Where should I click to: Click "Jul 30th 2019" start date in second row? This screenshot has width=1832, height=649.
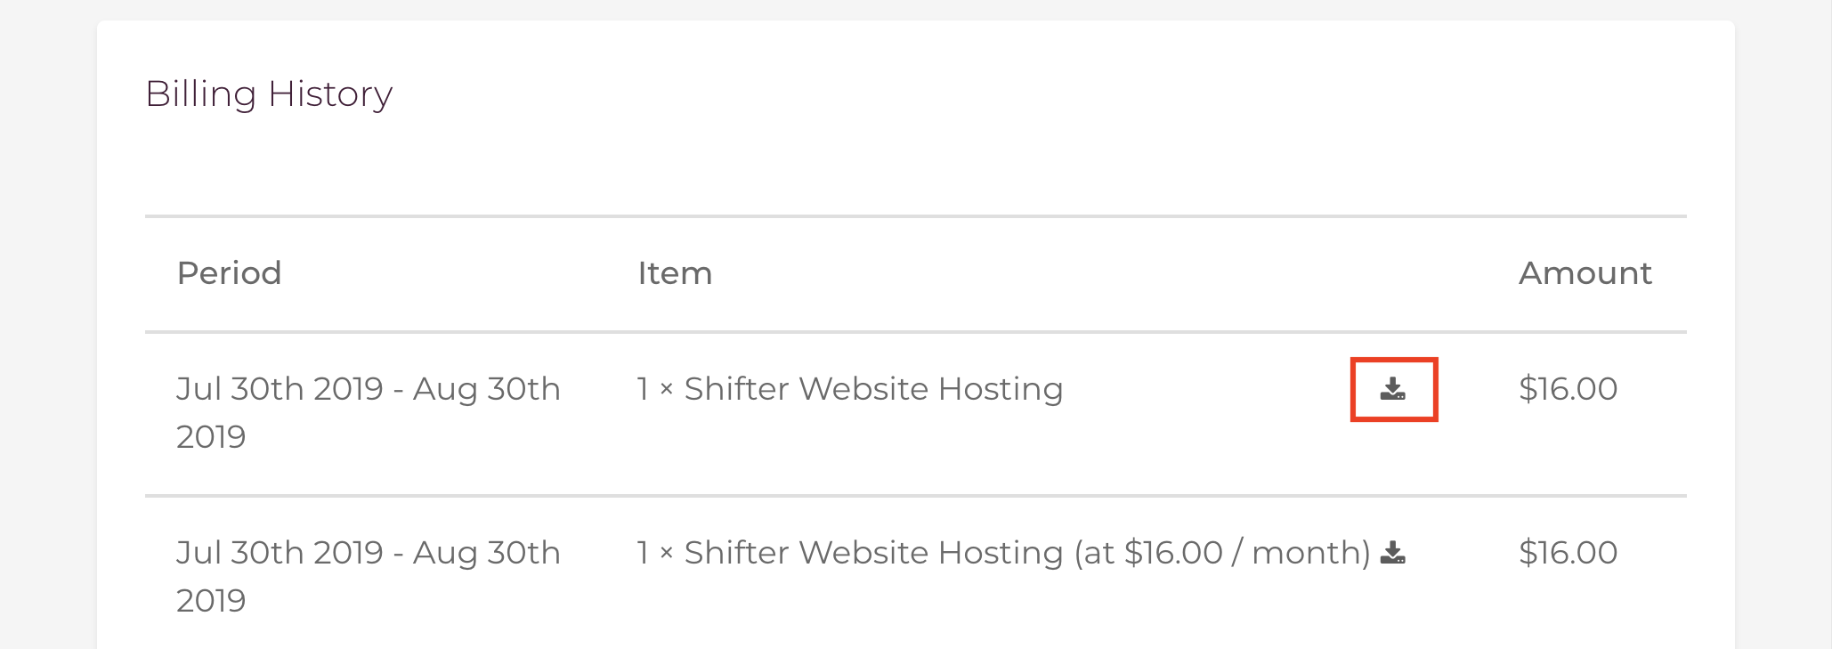[x=280, y=553]
